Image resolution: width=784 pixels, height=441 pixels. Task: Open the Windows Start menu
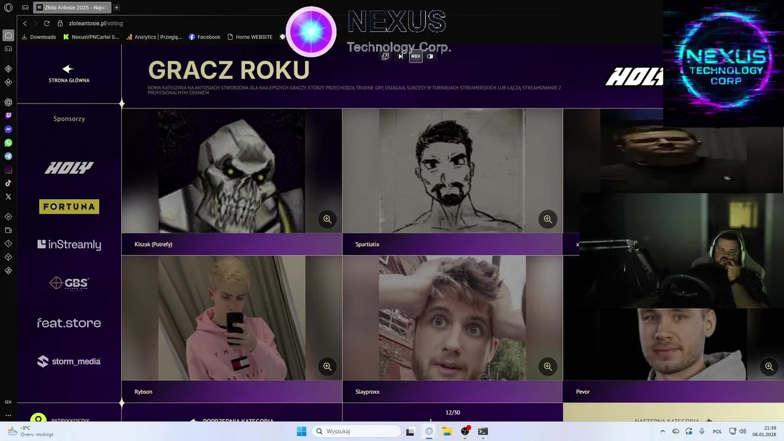pos(301,431)
